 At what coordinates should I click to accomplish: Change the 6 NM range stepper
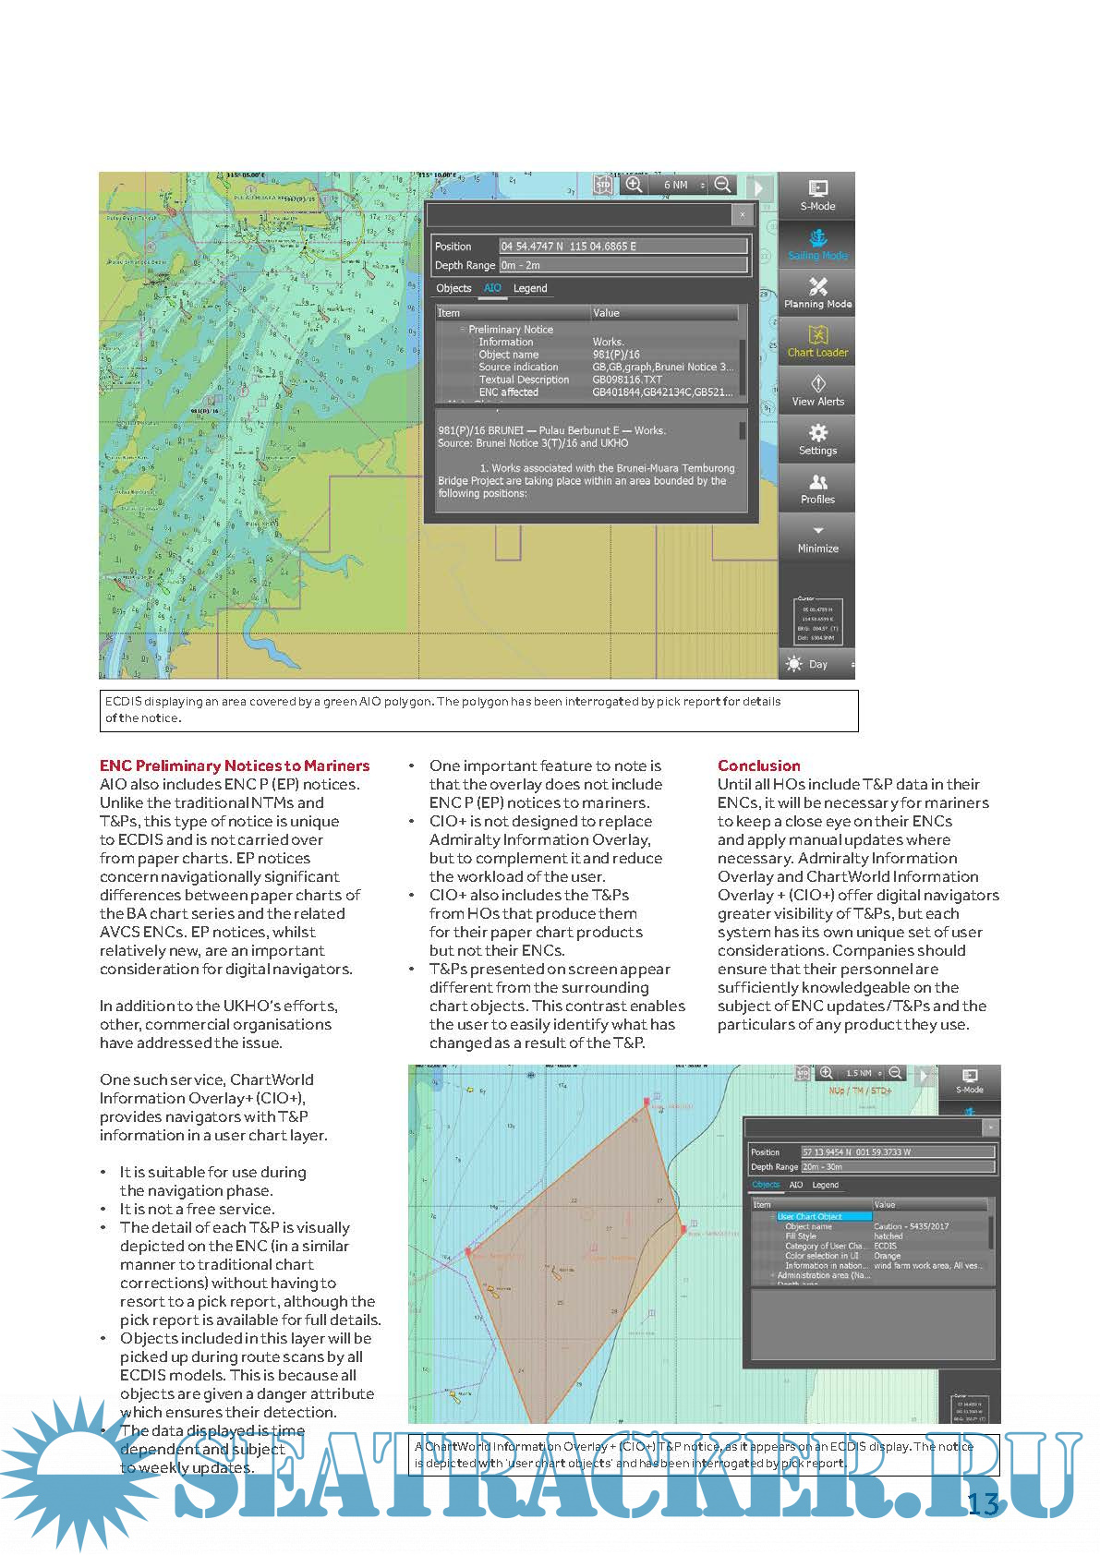pos(703,185)
